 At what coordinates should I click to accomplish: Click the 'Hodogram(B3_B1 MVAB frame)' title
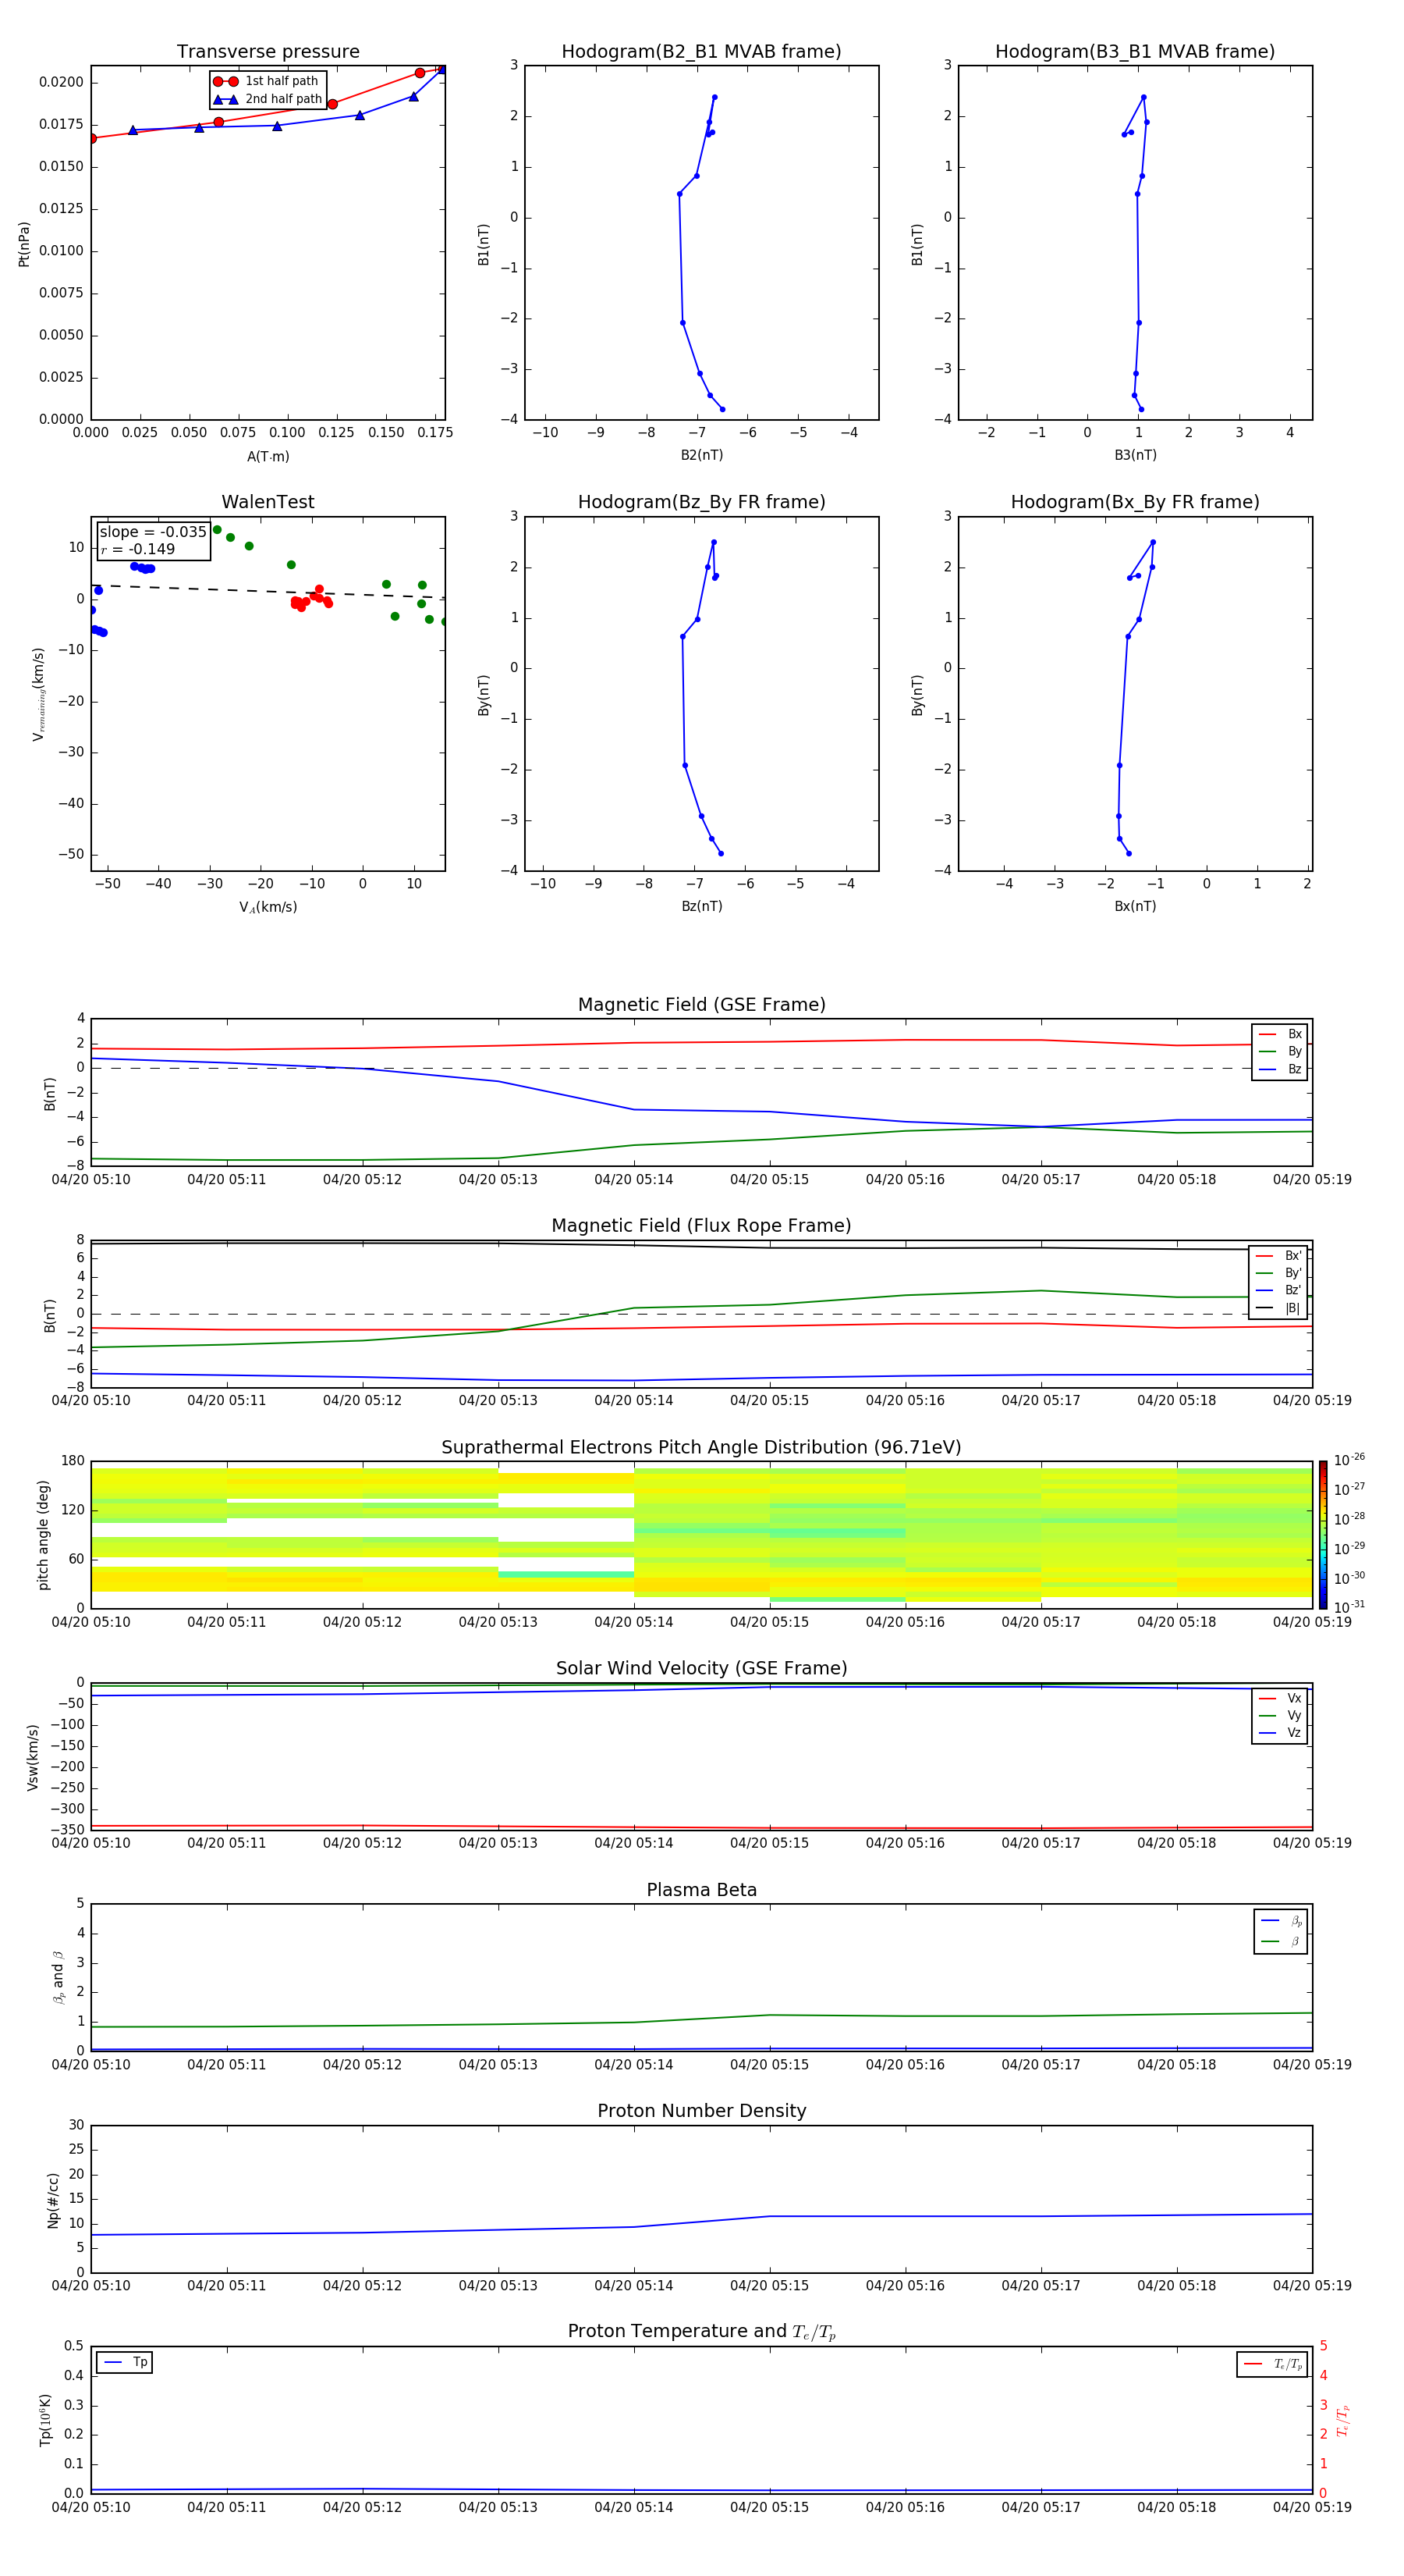(1135, 52)
